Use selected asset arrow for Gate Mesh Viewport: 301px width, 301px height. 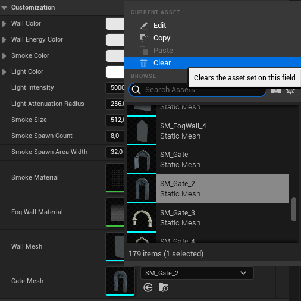pos(148,287)
